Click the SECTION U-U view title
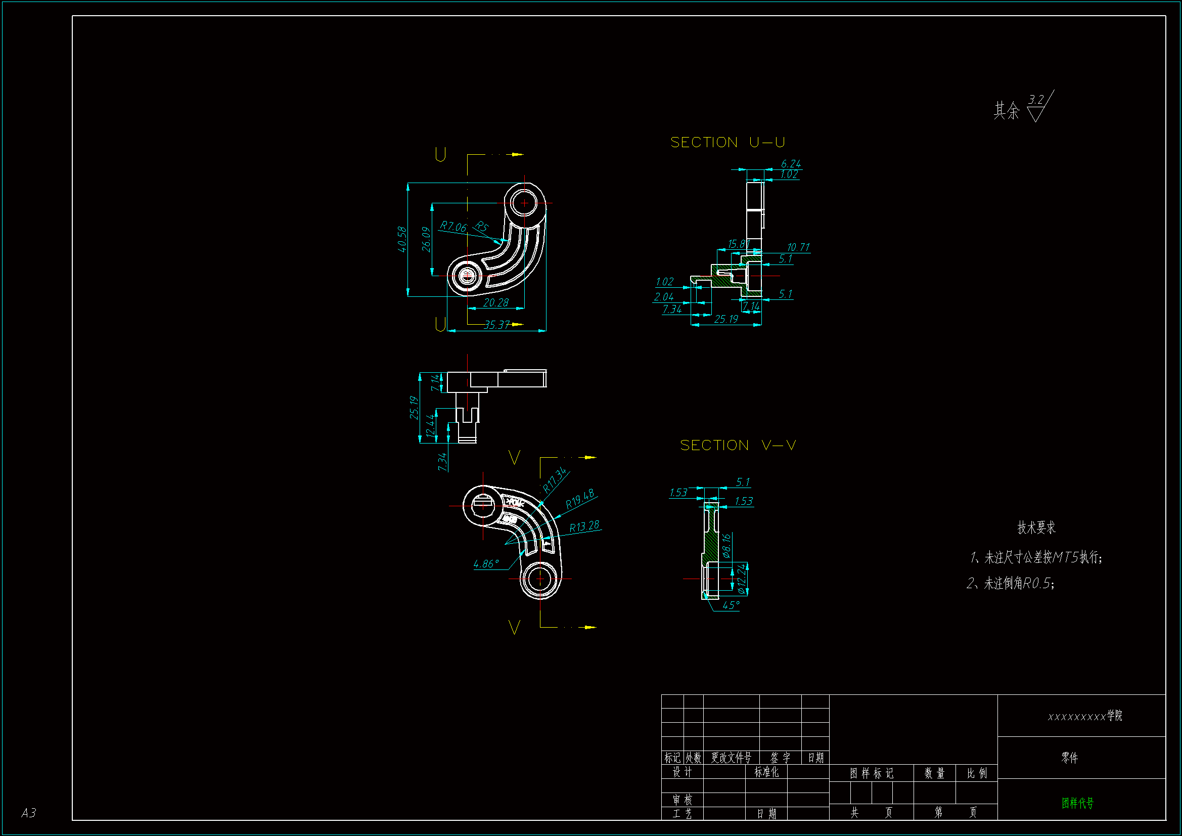The image size is (1182, 836). tap(727, 143)
